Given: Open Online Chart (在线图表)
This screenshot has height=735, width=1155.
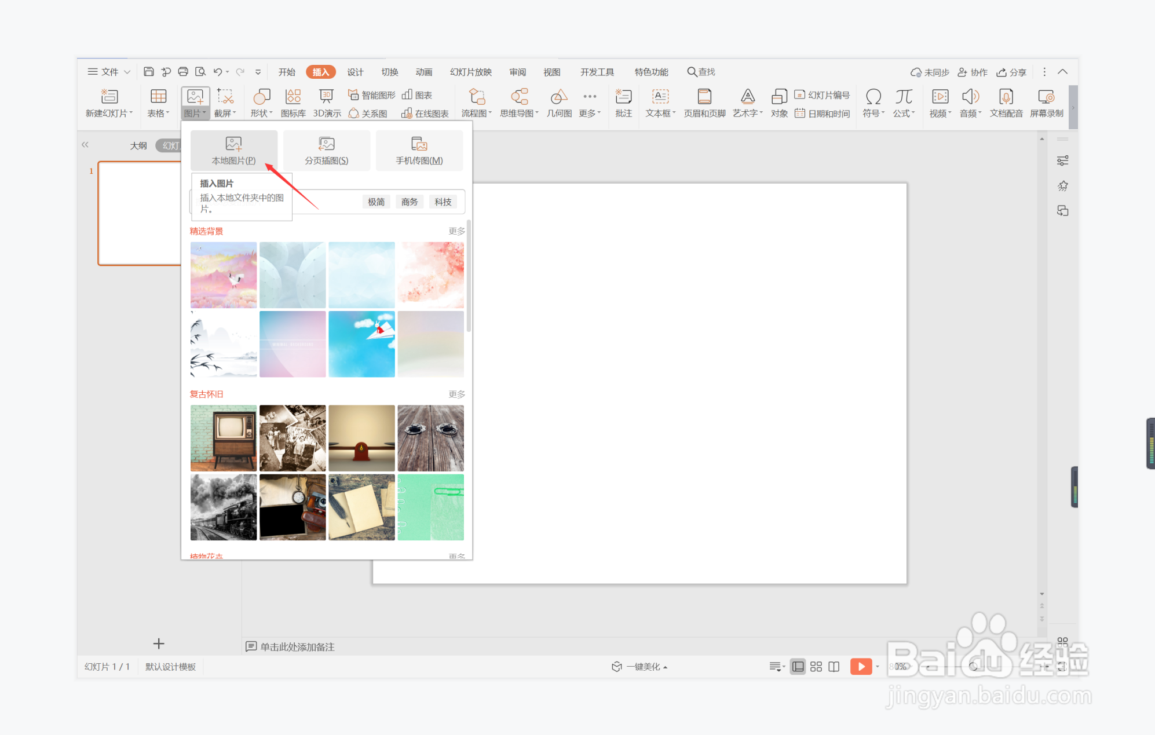Looking at the screenshot, I should pyautogui.click(x=425, y=114).
